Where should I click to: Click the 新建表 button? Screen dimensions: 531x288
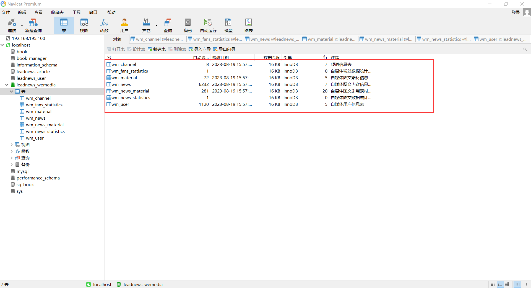coord(157,49)
